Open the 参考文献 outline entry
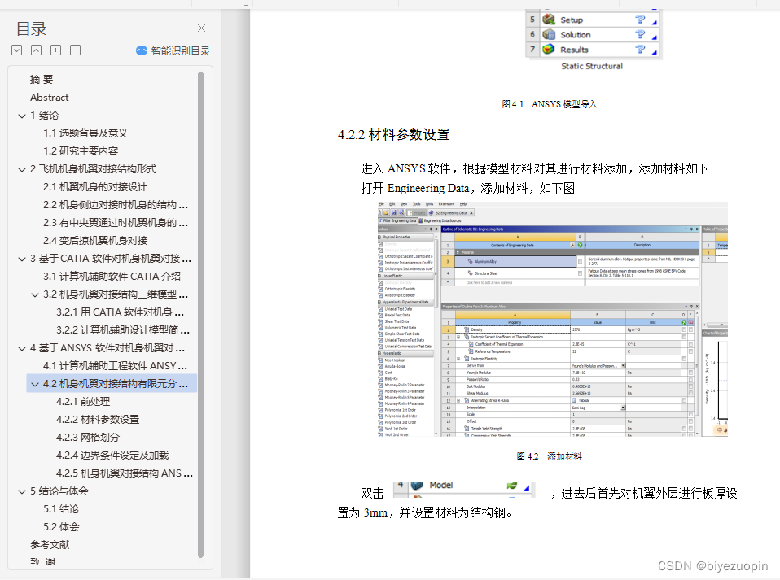 point(50,544)
